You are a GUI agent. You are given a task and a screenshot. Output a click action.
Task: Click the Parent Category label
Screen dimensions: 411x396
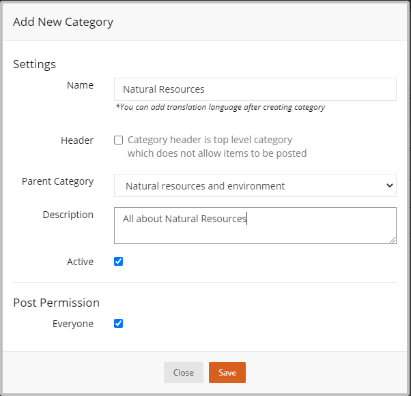click(x=57, y=181)
